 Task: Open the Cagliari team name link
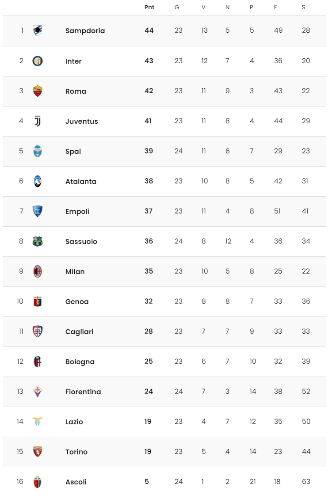pos(79,332)
